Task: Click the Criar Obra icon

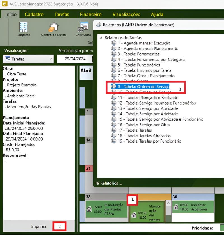Action: tap(84, 27)
